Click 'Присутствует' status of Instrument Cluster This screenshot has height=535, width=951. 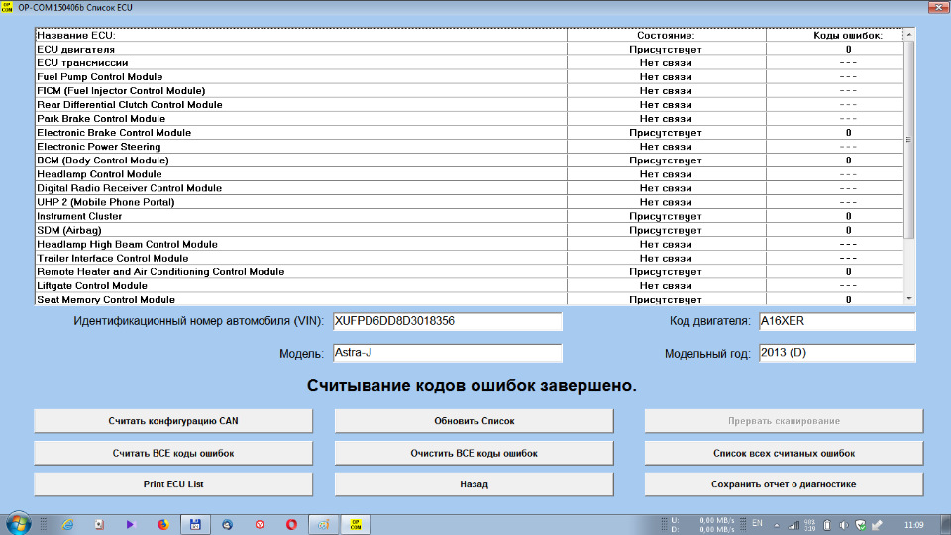click(666, 217)
